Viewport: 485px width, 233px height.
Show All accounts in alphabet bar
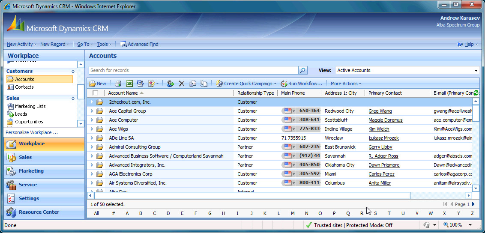[96, 213]
